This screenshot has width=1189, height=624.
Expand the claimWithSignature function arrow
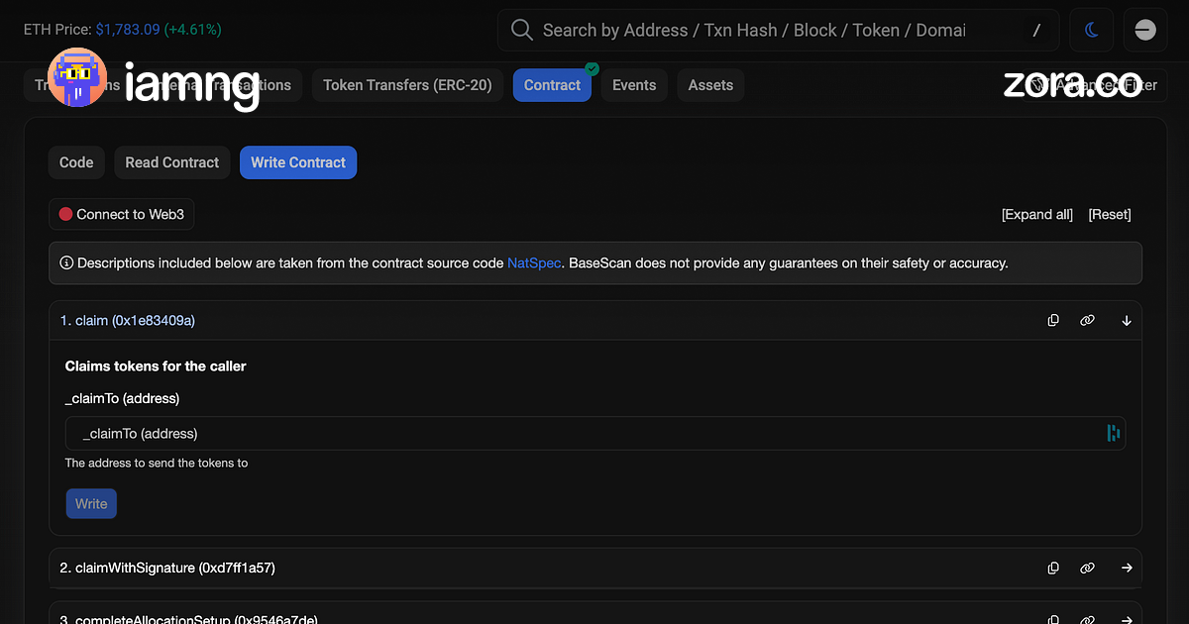tap(1127, 568)
